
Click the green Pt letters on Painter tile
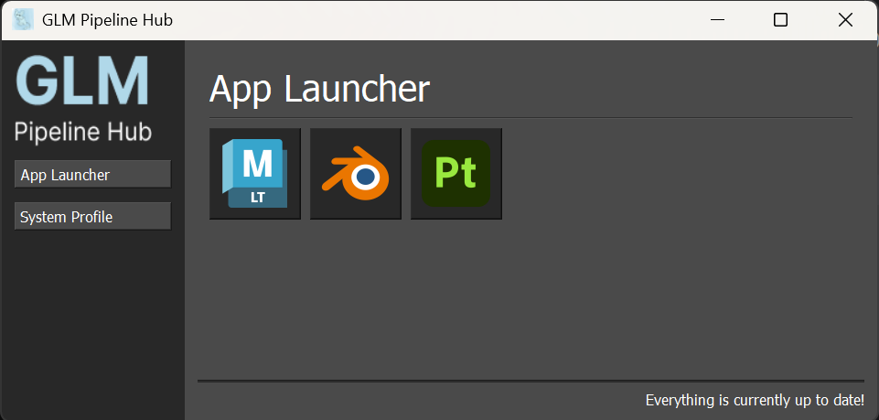pos(456,172)
